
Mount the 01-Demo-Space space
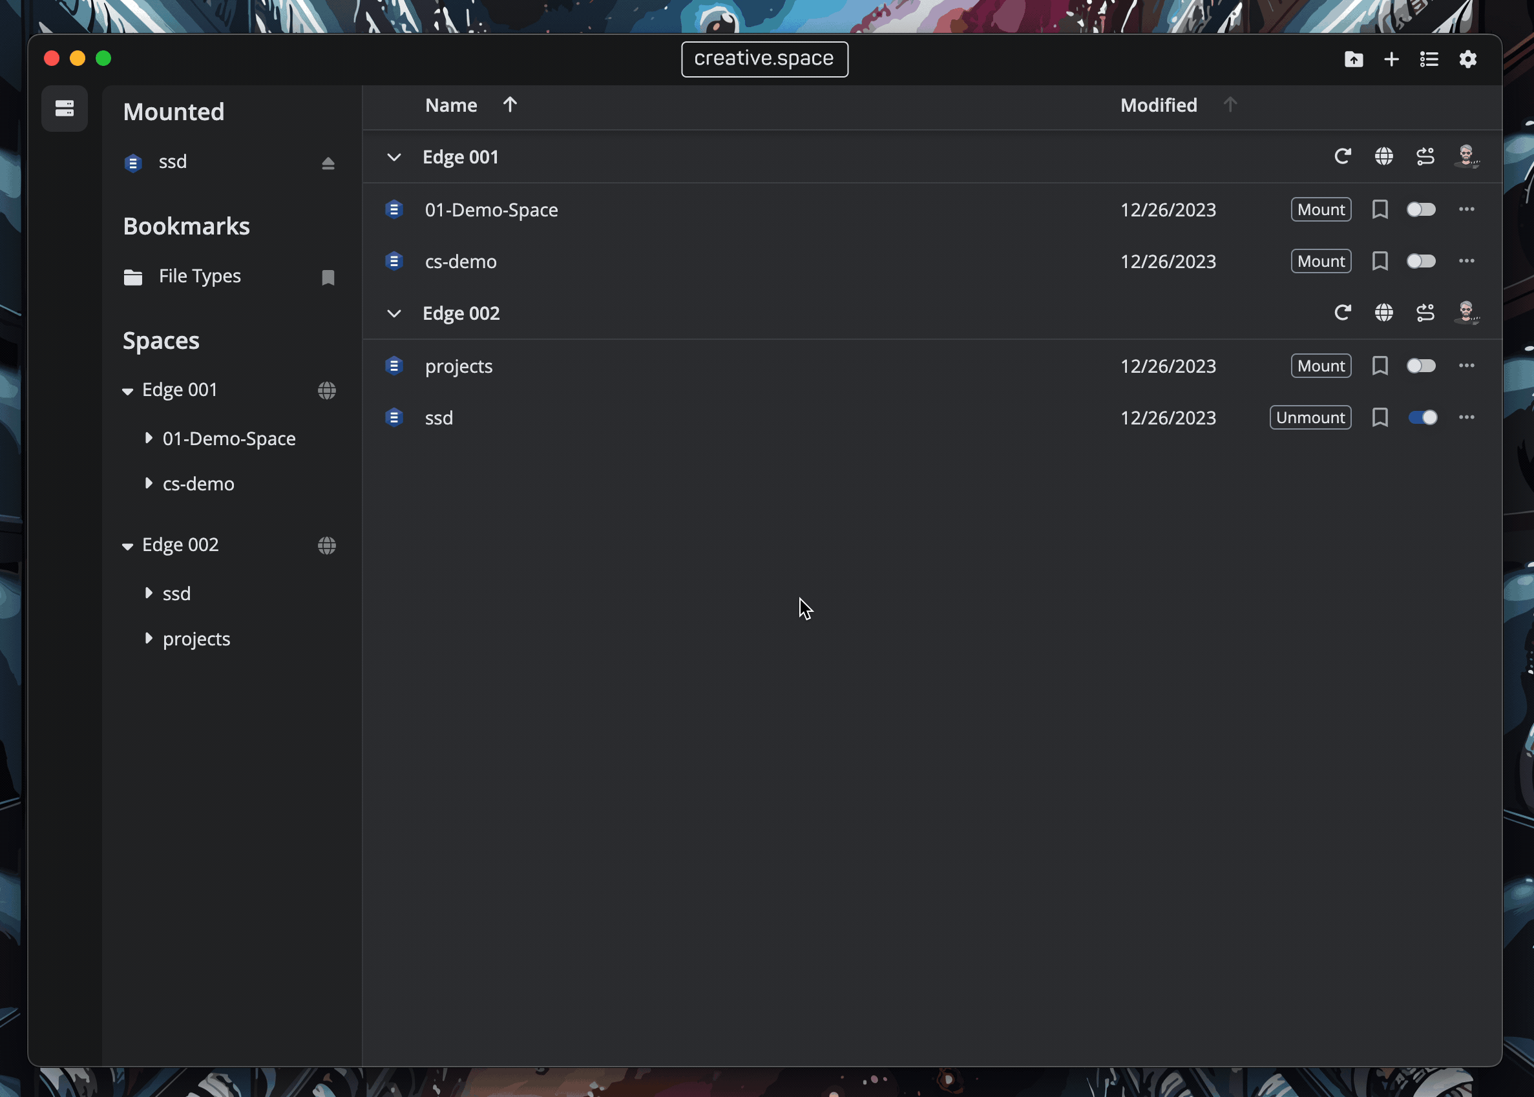(1321, 209)
